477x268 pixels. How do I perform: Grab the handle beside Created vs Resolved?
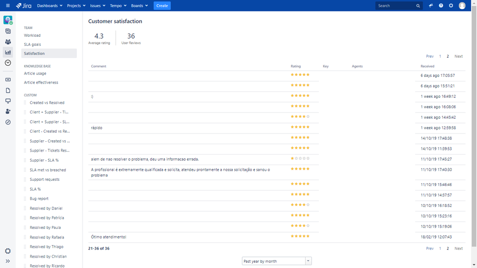[25, 103]
